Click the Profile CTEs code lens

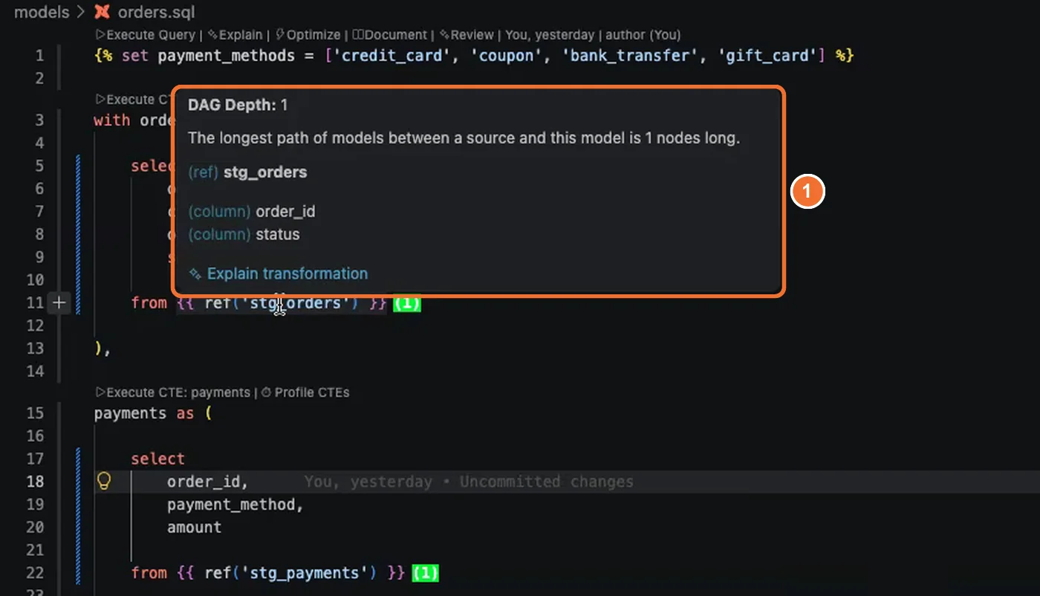click(x=305, y=392)
